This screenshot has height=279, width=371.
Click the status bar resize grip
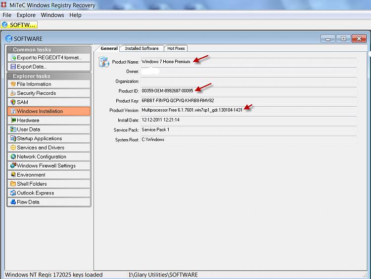pyautogui.click(x=365, y=275)
